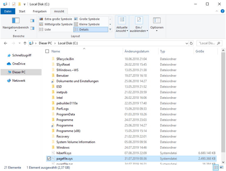Select Dieser PC in navigation pane
Screen dimensions: 226x171
point(21,72)
